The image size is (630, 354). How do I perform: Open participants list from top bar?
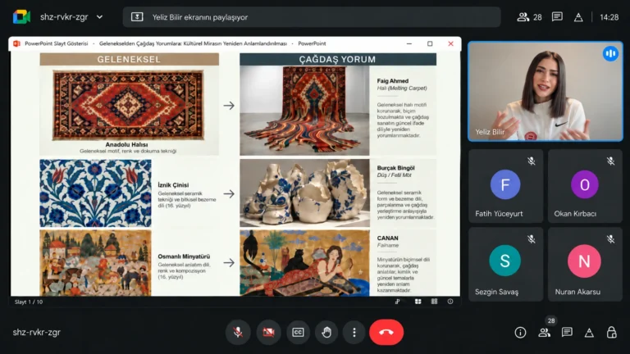(523, 17)
